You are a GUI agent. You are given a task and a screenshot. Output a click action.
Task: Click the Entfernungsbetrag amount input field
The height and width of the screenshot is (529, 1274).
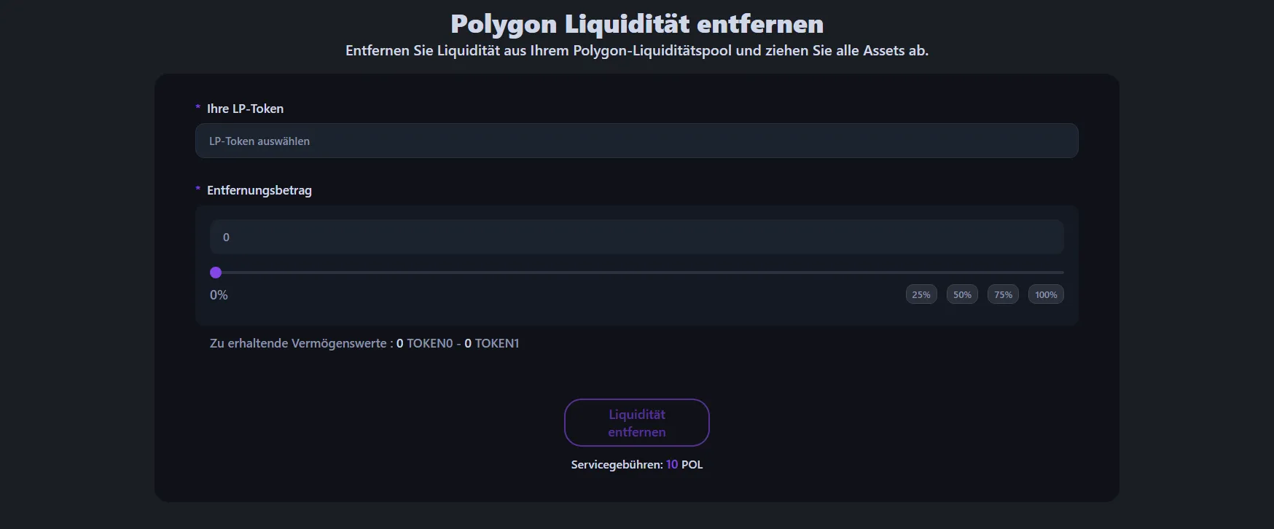click(x=636, y=237)
